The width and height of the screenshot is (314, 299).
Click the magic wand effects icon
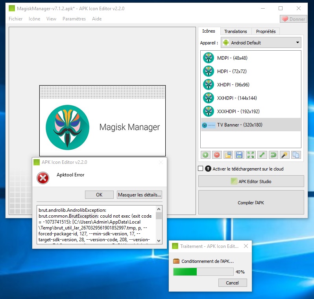coord(284,155)
